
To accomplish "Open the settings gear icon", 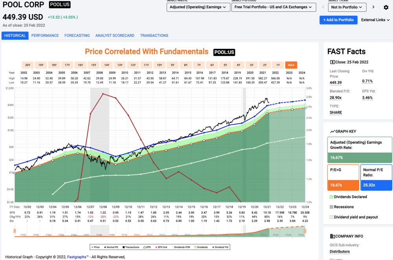I will 386,7.
